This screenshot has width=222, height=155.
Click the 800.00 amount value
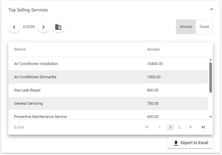153,90
